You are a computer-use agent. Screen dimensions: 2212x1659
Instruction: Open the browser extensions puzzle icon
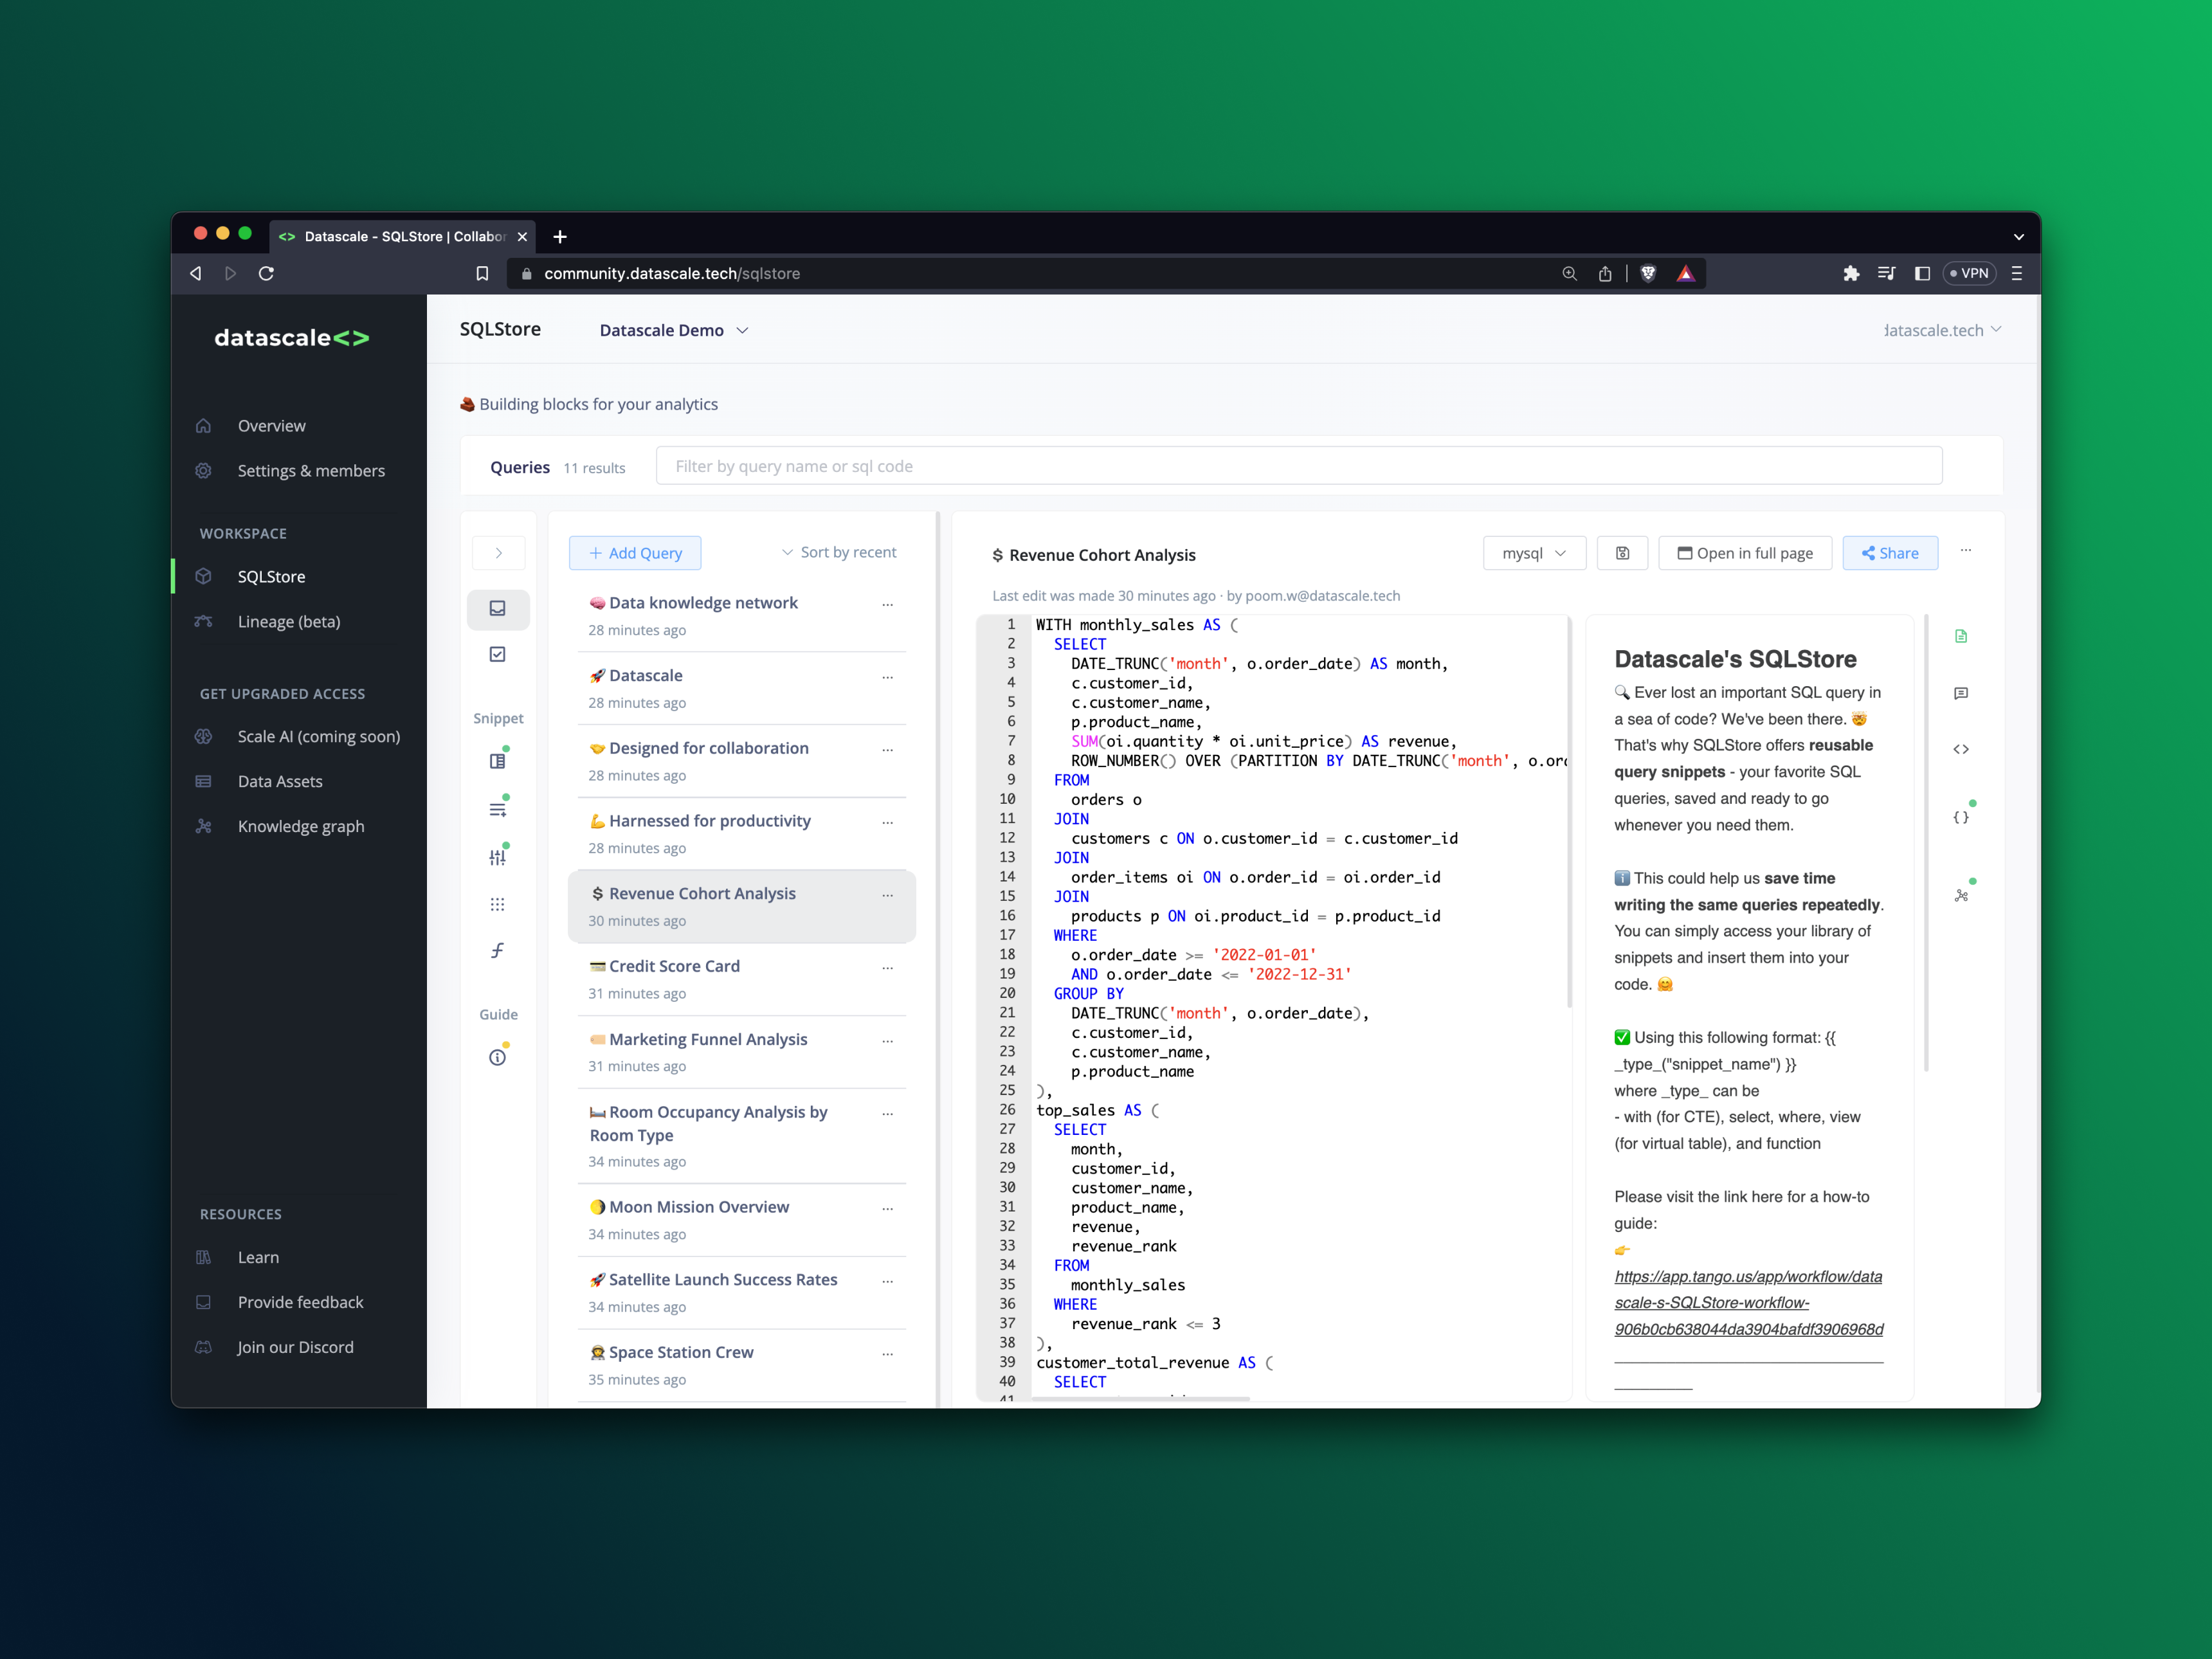click(x=1851, y=273)
